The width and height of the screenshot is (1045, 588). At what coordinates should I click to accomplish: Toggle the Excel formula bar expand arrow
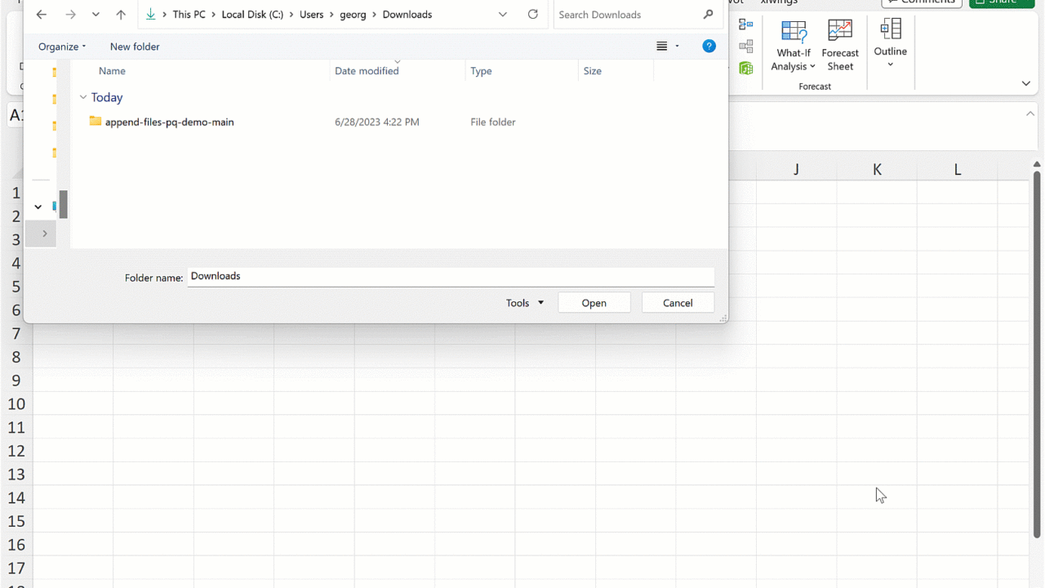pos(1030,114)
